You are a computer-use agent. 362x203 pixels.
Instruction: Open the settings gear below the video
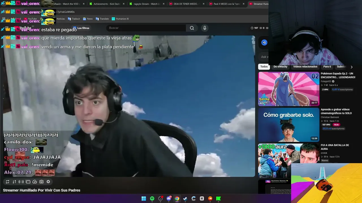click(x=48, y=182)
